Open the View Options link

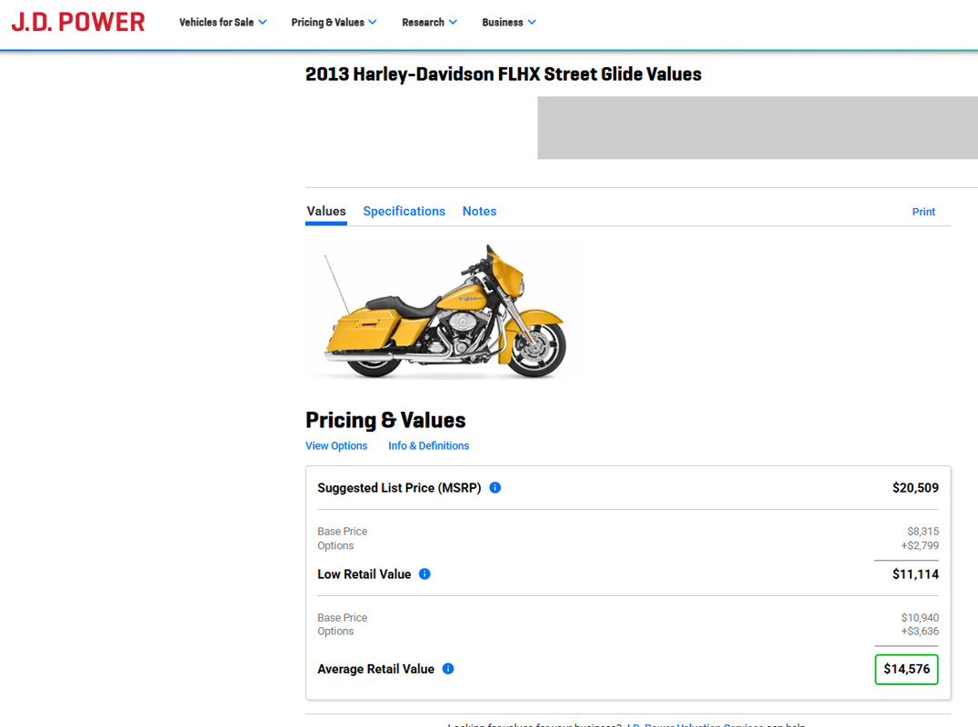click(x=336, y=446)
